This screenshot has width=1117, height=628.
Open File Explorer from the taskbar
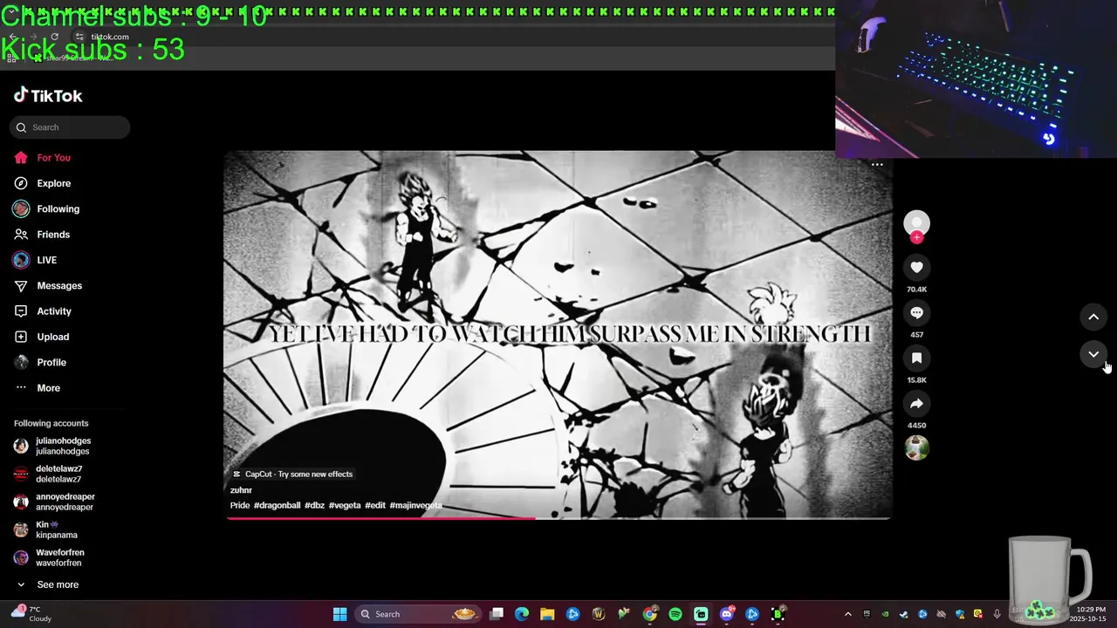click(x=547, y=614)
